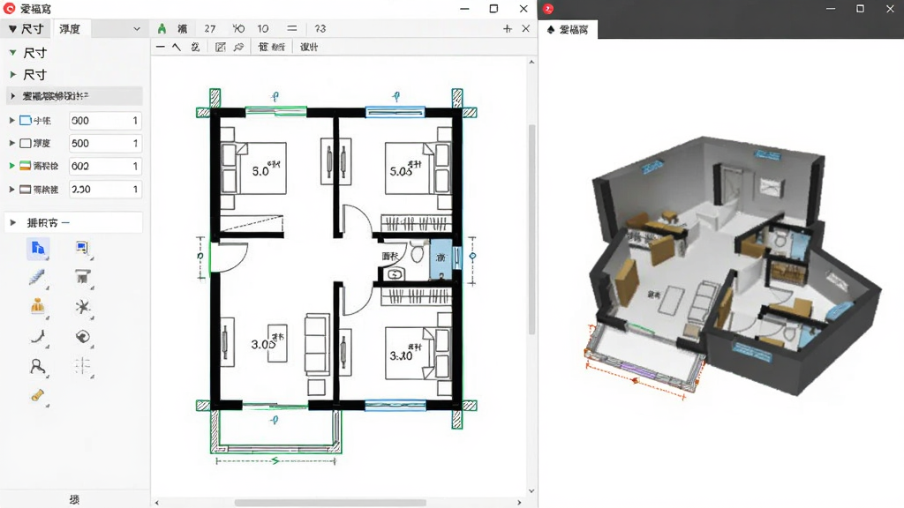Image resolution: width=904 pixels, height=508 pixels.
Task: Select the black starburst tool icon
Action: pos(82,306)
